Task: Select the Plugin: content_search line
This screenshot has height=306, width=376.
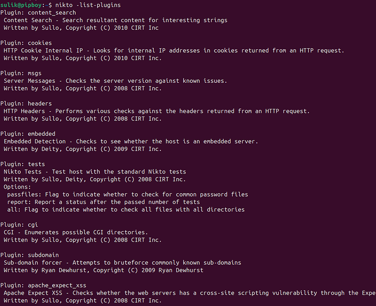Action: coord(38,13)
